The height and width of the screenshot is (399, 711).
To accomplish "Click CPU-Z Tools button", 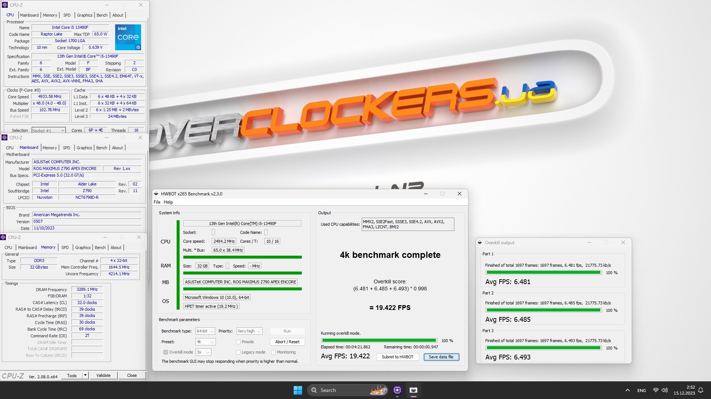I will tap(72, 375).
